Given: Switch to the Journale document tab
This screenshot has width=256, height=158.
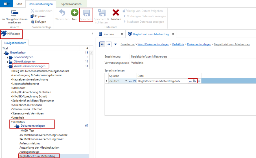Looking at the screenshot, I should click(108, 34).
